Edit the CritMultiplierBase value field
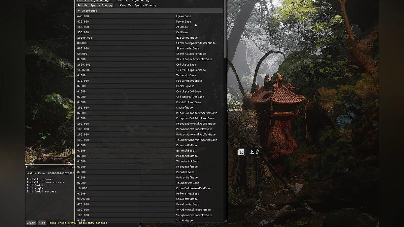Screen dimensions: 404x227 click(x=125, y=70)
